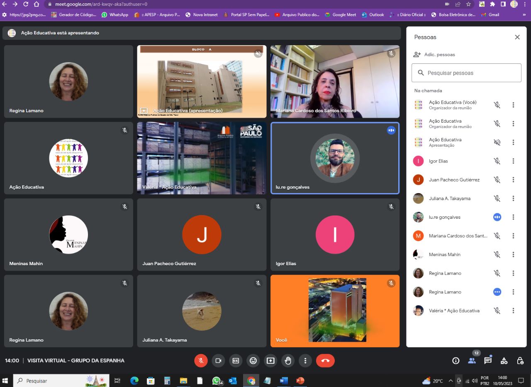The image size is (531, 387).
Task: Go to browser home page icon
Action: point(37,4)
